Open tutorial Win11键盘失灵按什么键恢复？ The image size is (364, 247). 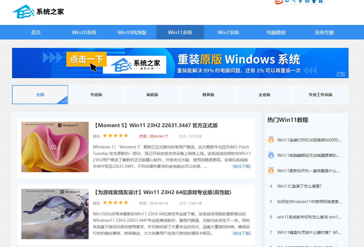(x=309, y=232)
